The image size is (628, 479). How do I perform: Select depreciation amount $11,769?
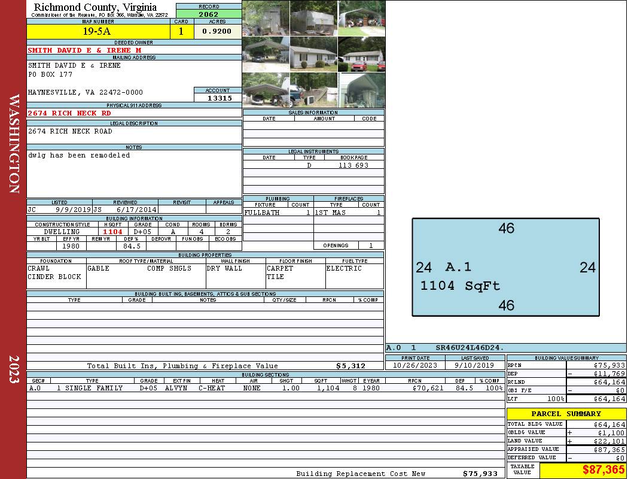click(x=609, y=374)
